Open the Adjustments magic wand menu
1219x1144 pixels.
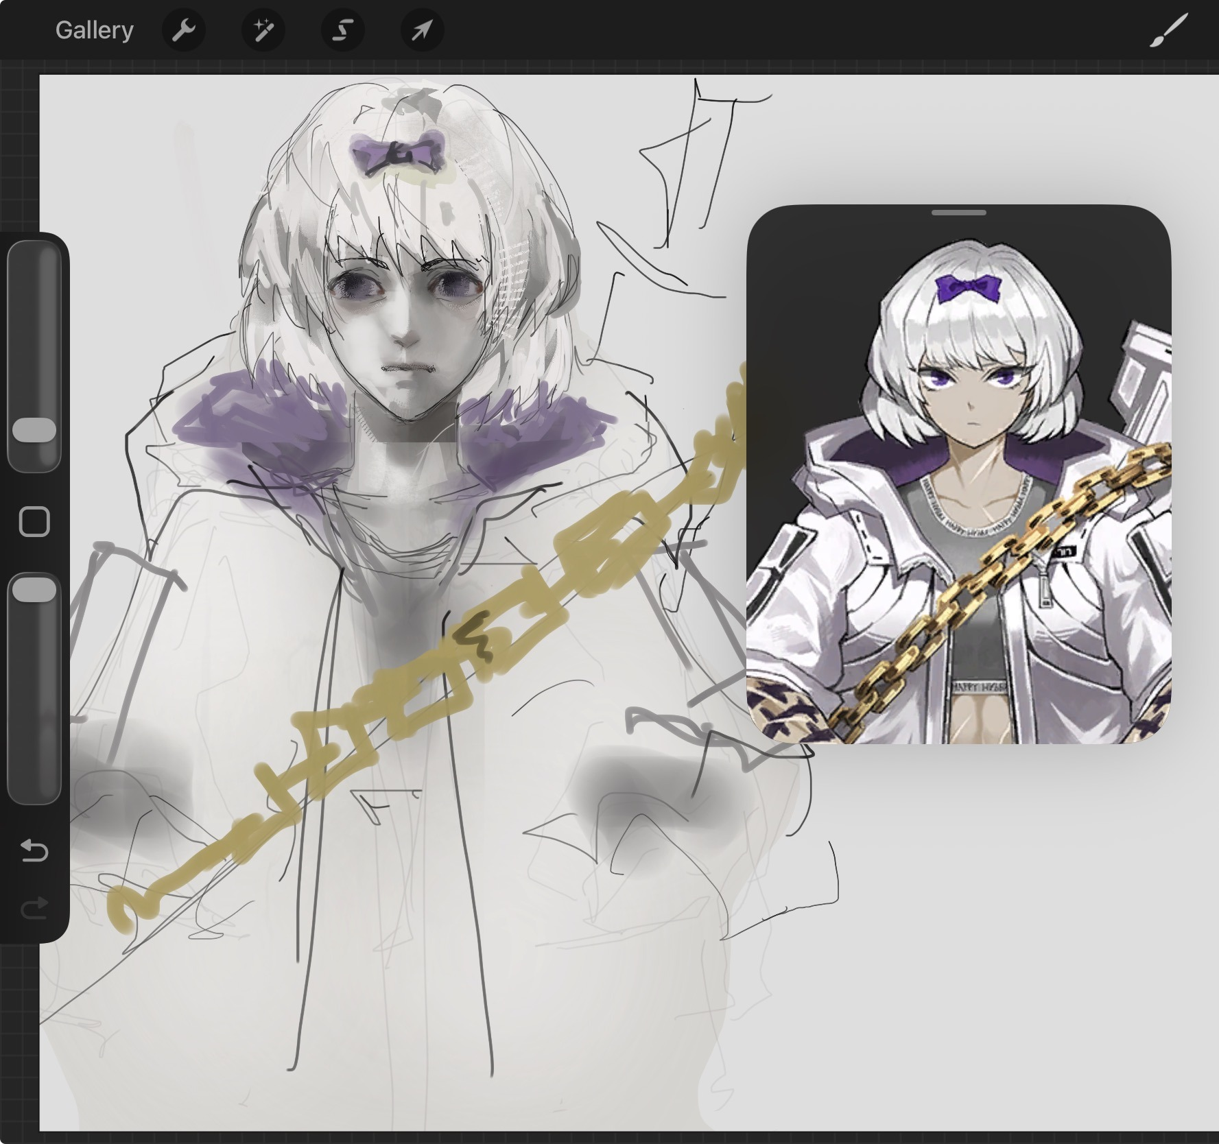click(x=263, y=30)
